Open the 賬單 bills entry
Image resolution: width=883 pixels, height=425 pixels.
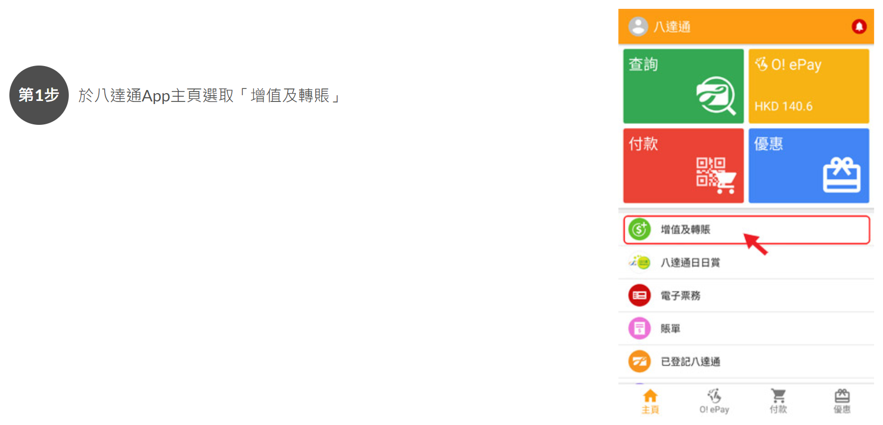pyautogui.click(x=746, y=329)
